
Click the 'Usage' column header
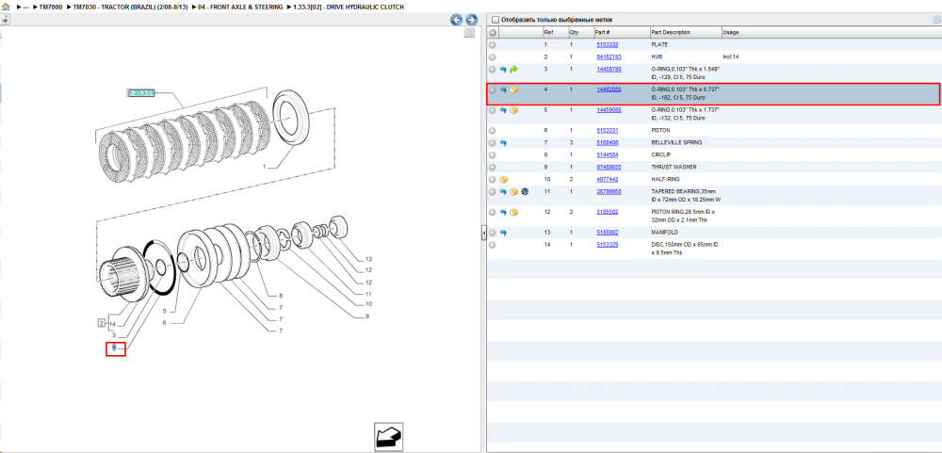[x=731, y=32]
